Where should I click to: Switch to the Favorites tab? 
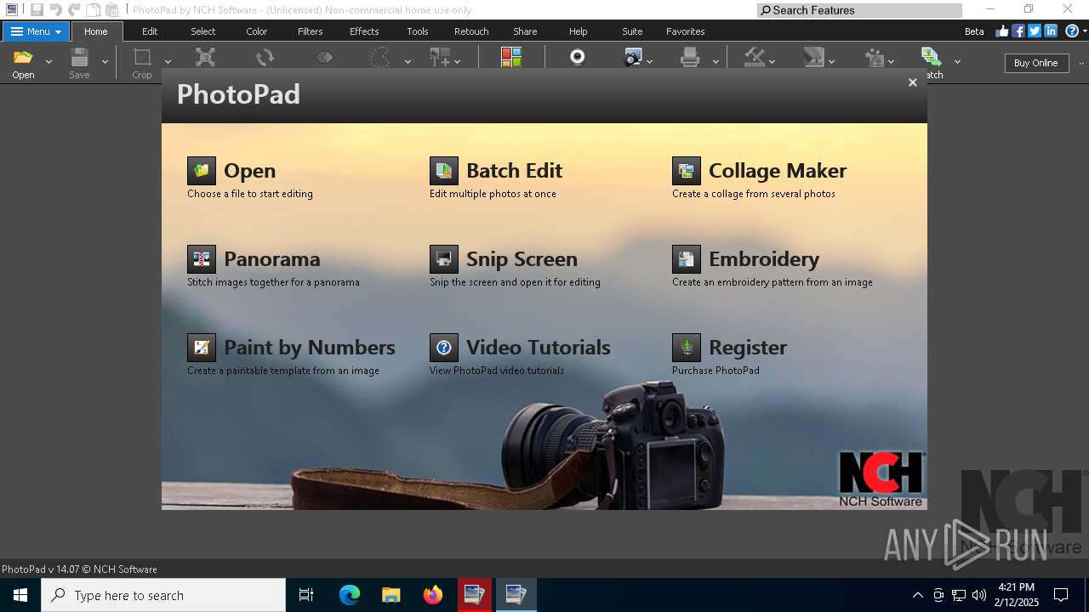tap(686, 31)
